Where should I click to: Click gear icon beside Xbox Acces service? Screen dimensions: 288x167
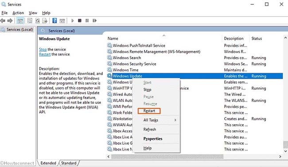coord(109,131)
